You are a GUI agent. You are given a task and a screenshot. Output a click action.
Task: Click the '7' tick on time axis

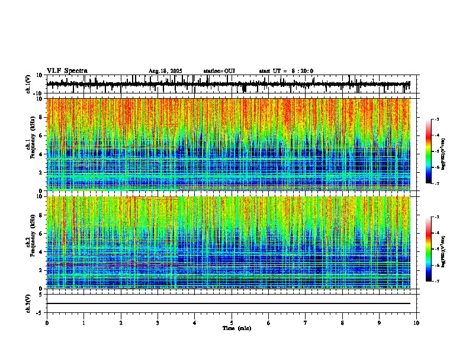[x=306, y=323]
